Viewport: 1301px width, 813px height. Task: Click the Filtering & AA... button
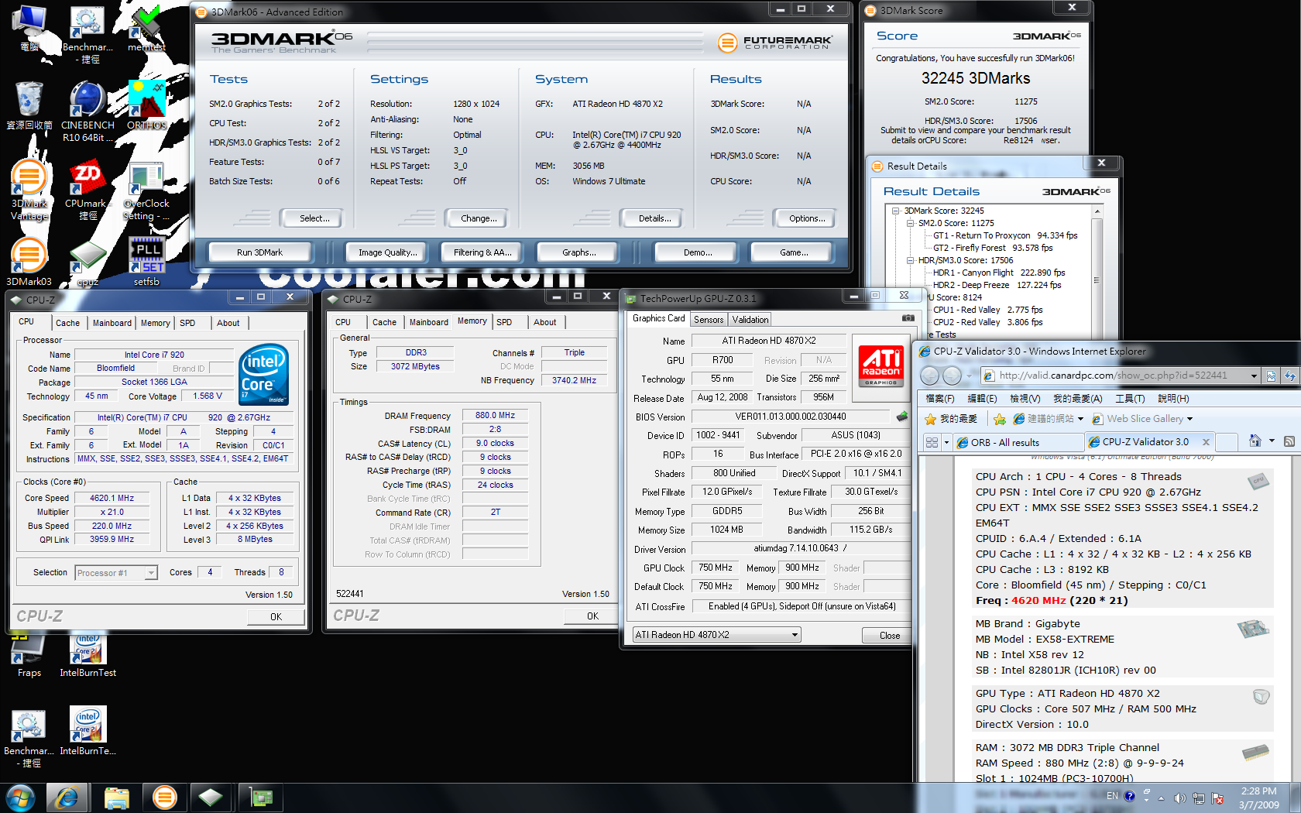(x=482, y=252)
